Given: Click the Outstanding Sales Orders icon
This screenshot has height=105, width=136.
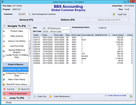Looking at the screenshot, I should pyautogui.click(x=4, y=70).
